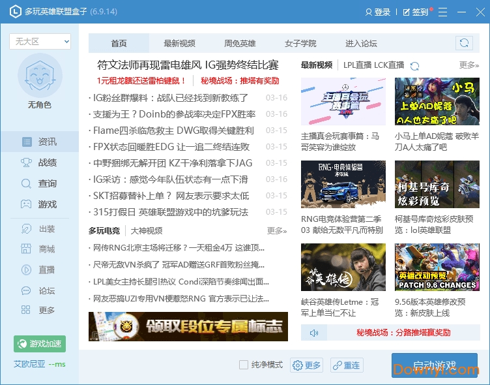Select the LPL直播 link
The width and height of the screenshot is (490, 385).
358,65
